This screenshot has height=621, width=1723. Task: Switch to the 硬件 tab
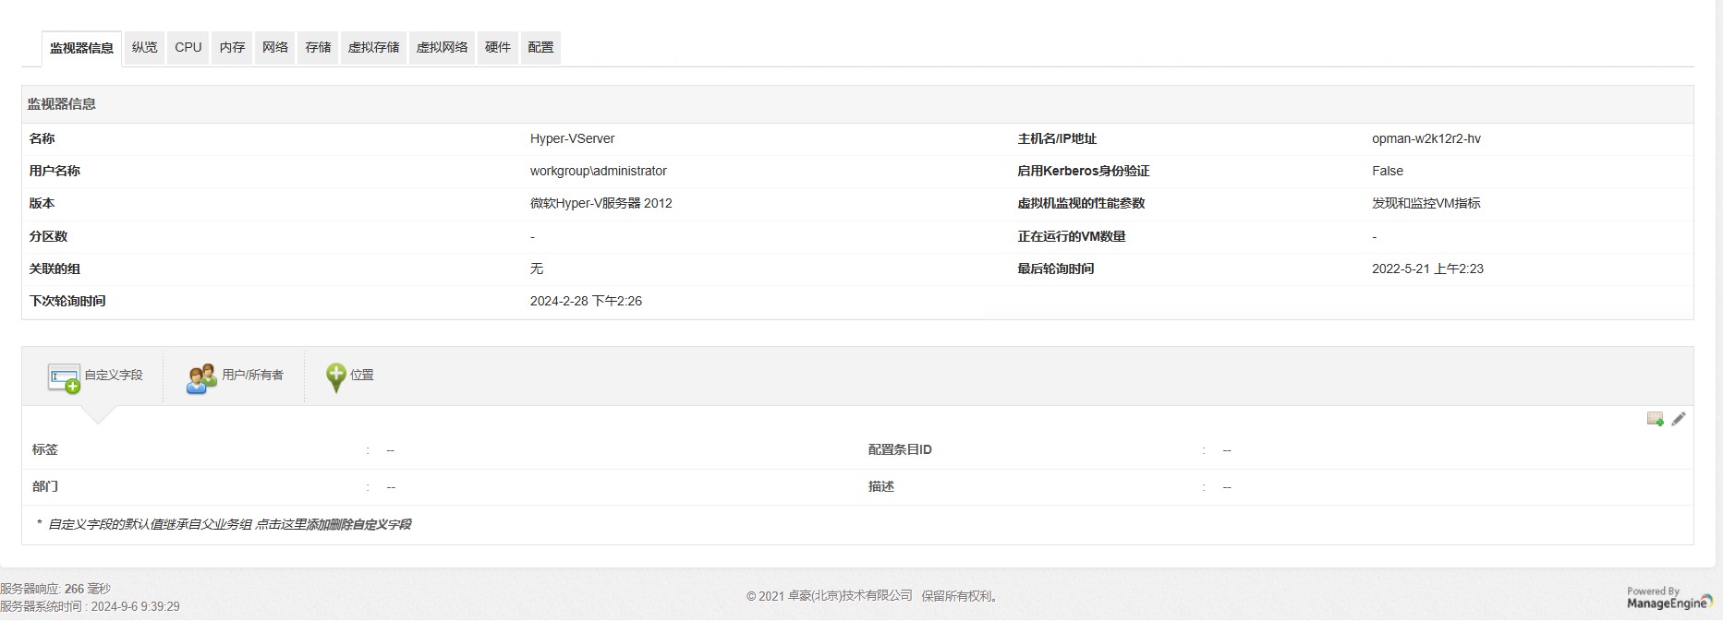(x=498, y=47)
